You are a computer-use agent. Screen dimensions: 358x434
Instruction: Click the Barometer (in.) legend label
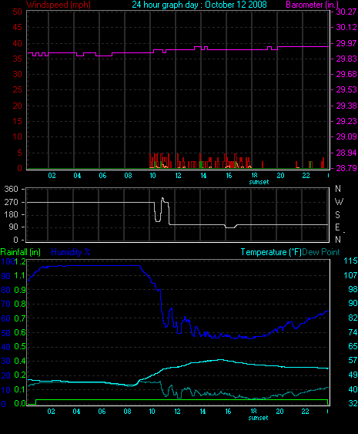pyautogui.click(x=313, y=5)
